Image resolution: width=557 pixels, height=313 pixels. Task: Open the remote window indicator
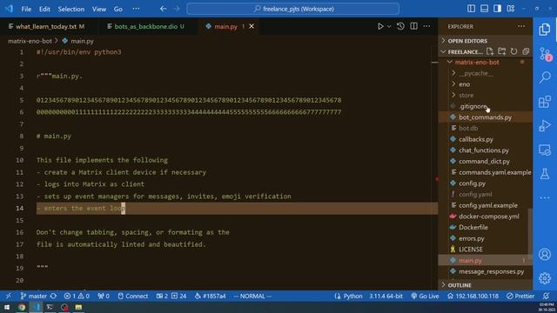8,296
